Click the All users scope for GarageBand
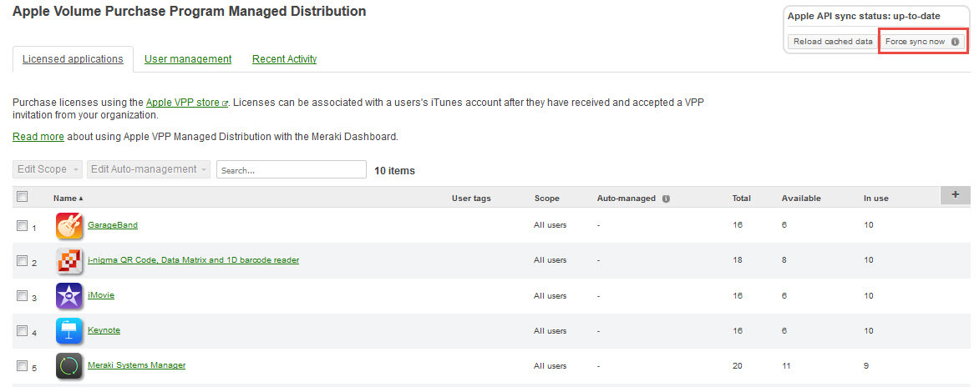Image resolution: width=979 pixels, height=387 pixels. tap(550, 225)
